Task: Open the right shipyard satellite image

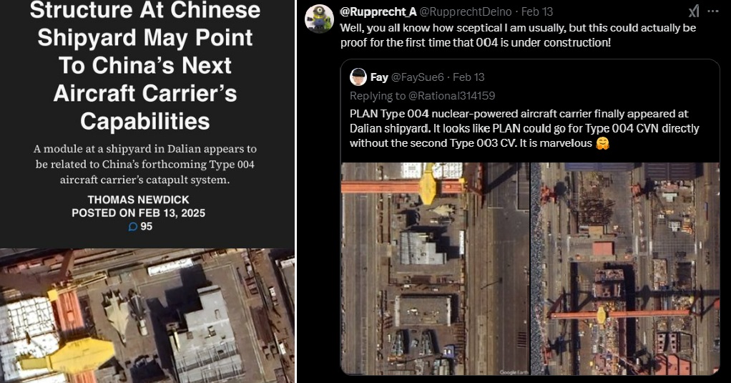Action: coord(625,268)
